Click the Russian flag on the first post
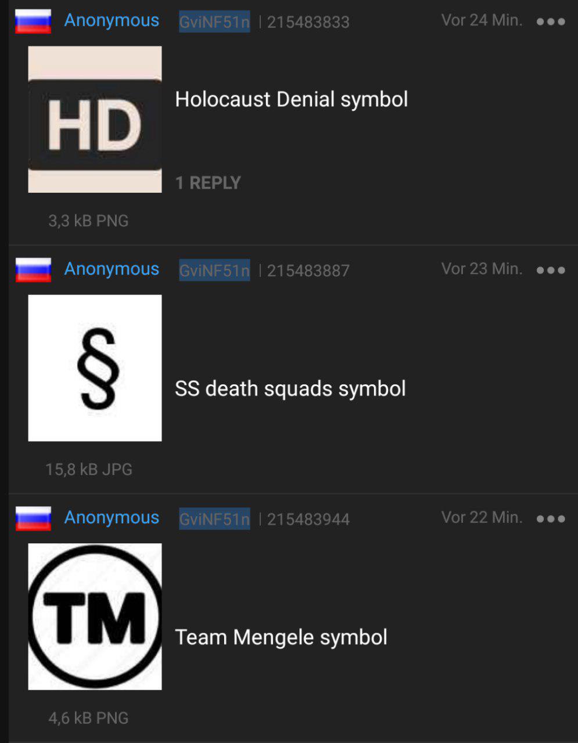The width and height of the screenshot is (578, 743). point(33,21)
